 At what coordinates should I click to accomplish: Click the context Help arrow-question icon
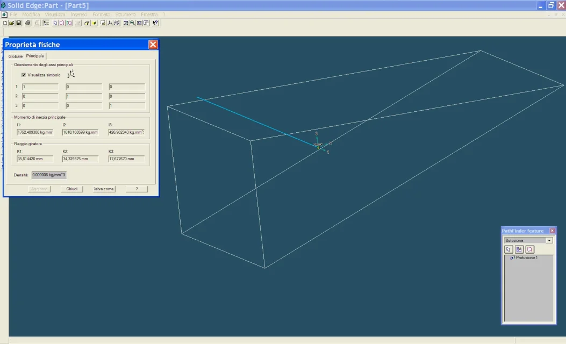[x=155, y=23]
